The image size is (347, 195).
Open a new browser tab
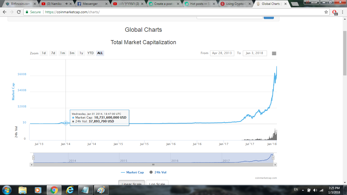(294, 4)
